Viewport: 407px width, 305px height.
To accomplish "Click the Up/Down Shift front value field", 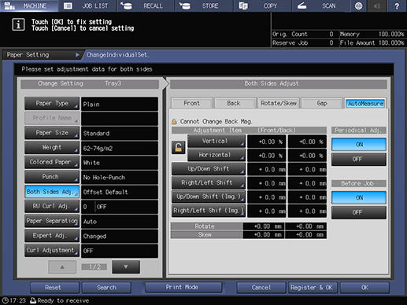I will (x=267, y=170).
